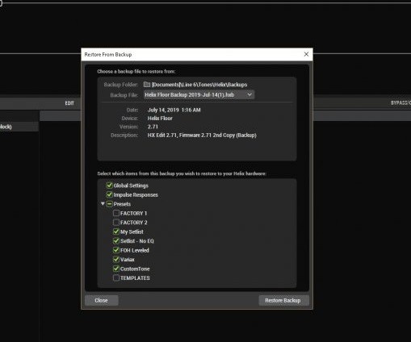Collapse the Presets tree arrow
Screen dimensions: 411x342
(103, 204)
